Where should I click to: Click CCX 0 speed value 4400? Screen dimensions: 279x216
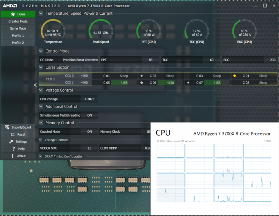tap(84, 76)
